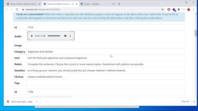Click the Image row label
This screenshot has height=111, width=198.
(18, 45)
